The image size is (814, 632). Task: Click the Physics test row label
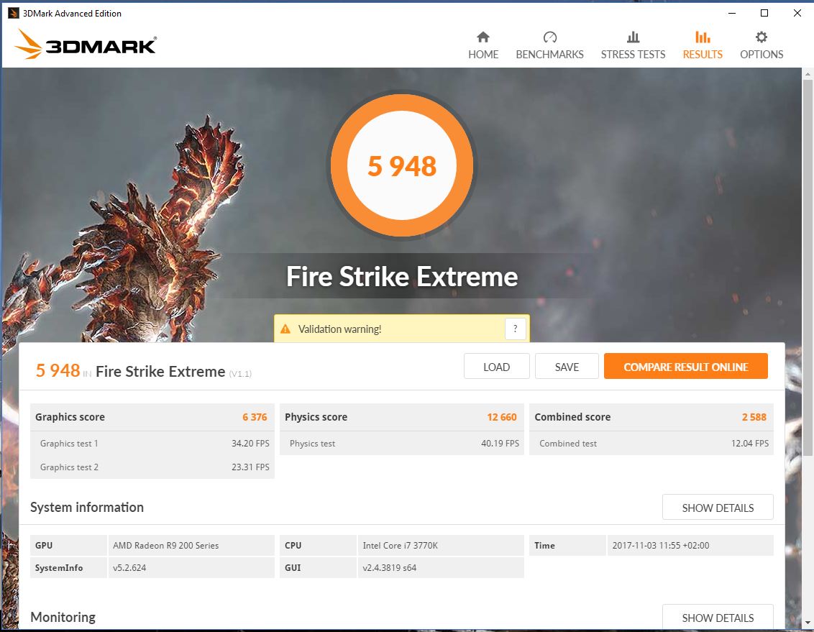(312, 443)
